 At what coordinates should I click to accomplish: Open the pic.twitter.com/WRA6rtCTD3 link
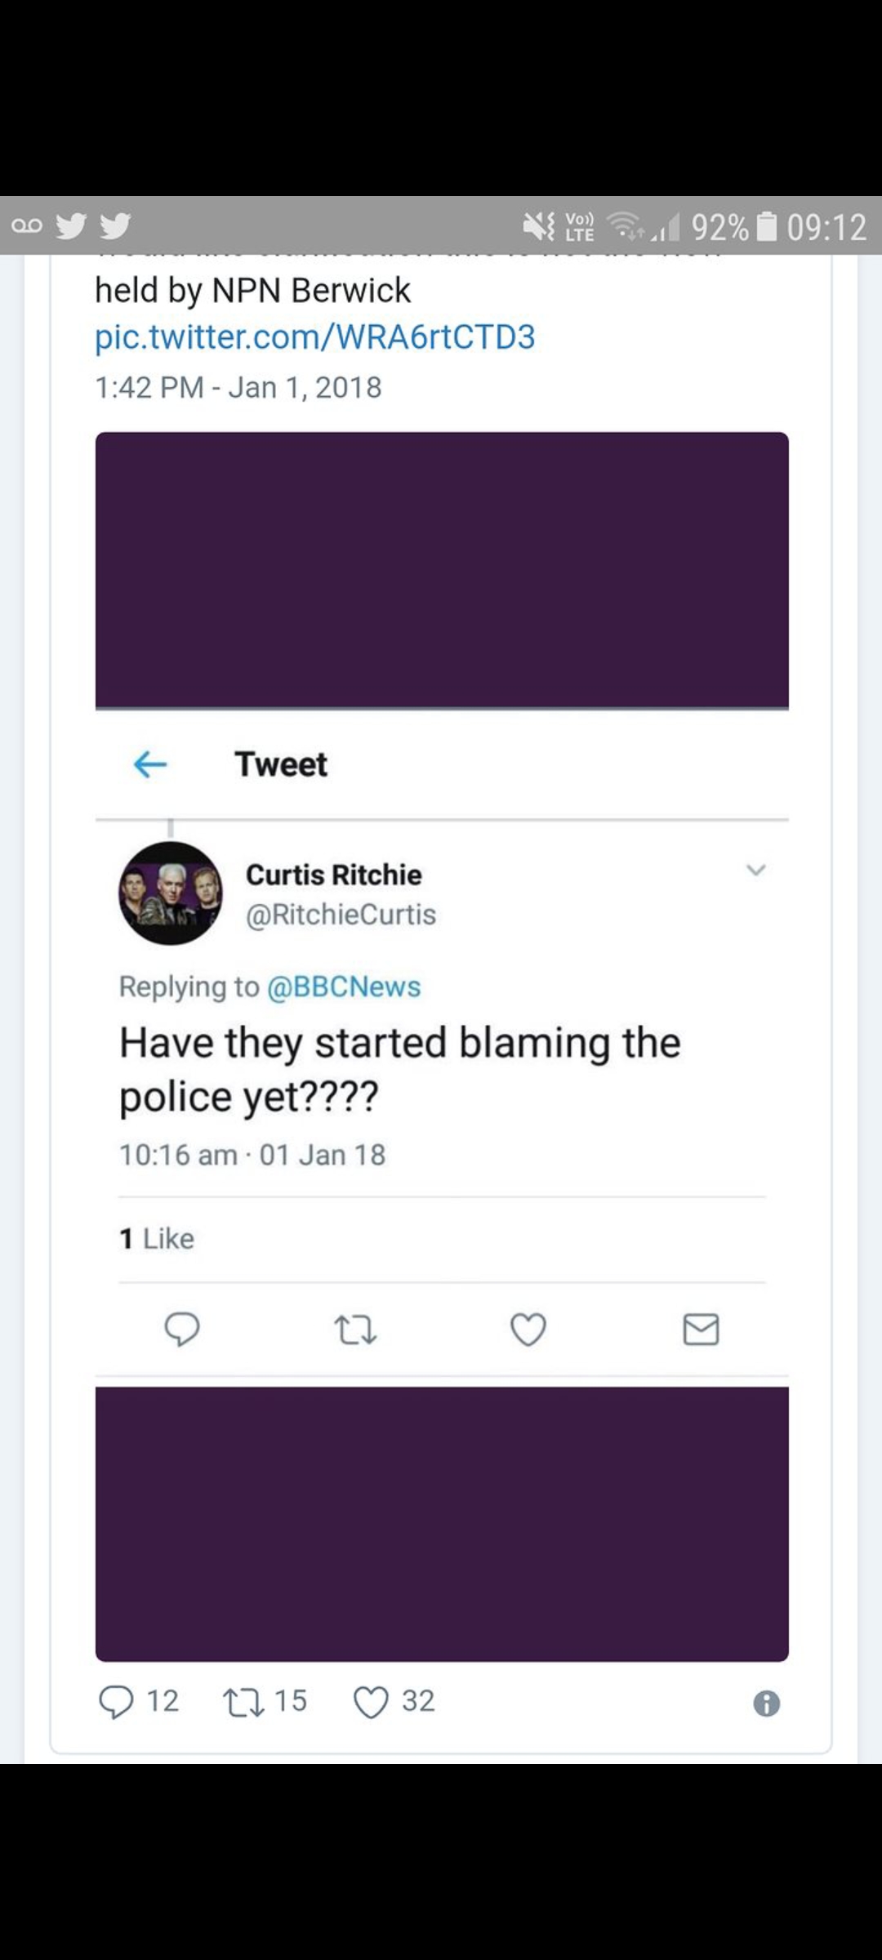(x=314, y=336)
